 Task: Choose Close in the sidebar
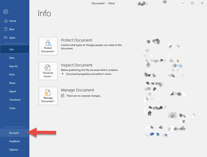point(15,108)
